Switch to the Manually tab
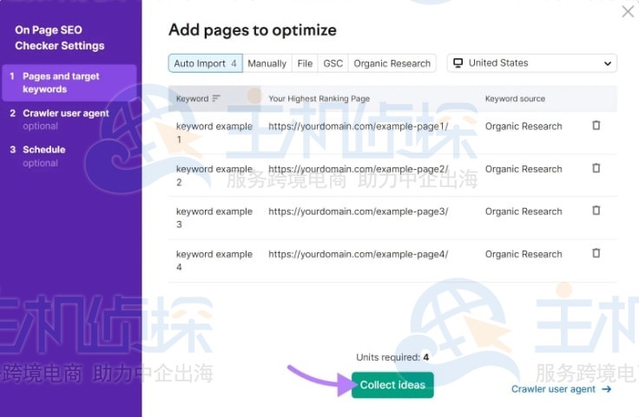639x417 pixels. click(x=267, y=63)
